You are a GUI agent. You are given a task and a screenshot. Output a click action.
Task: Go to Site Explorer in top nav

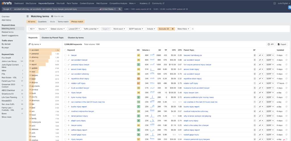(x=31, y=3)
